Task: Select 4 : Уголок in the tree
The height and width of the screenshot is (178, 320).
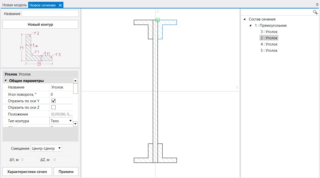Action: [269, 44]
